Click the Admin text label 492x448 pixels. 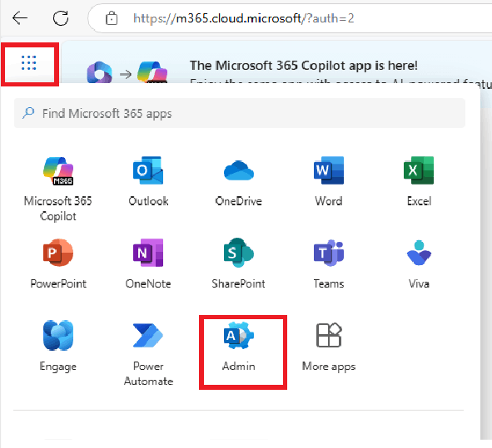238,366
